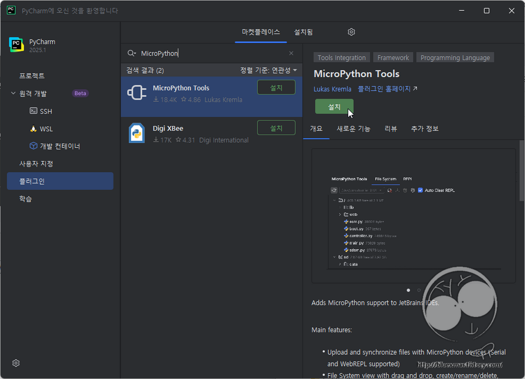Click the Dev Containers cube icon
The height and width of the screenshot is (379, 525).
[x=34, y=146]
